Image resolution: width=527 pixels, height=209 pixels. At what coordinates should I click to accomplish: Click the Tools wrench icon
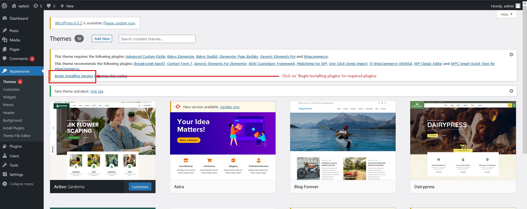click(x=5, y=165)
